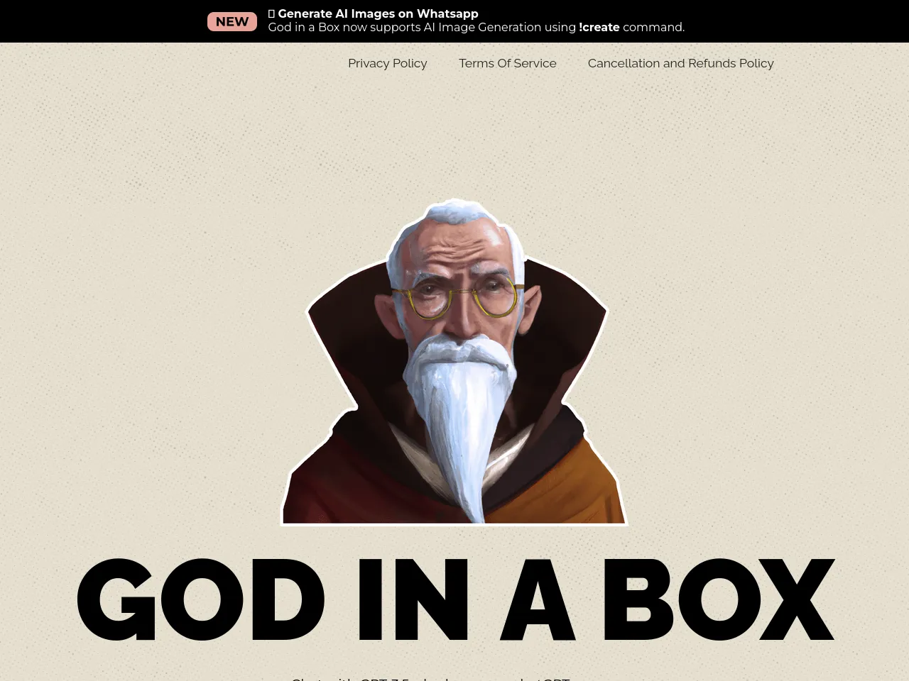This screenshot has height=681, width=909.
Task: Click the small emoji icon before the banner headline
Action: click(271, 13)
